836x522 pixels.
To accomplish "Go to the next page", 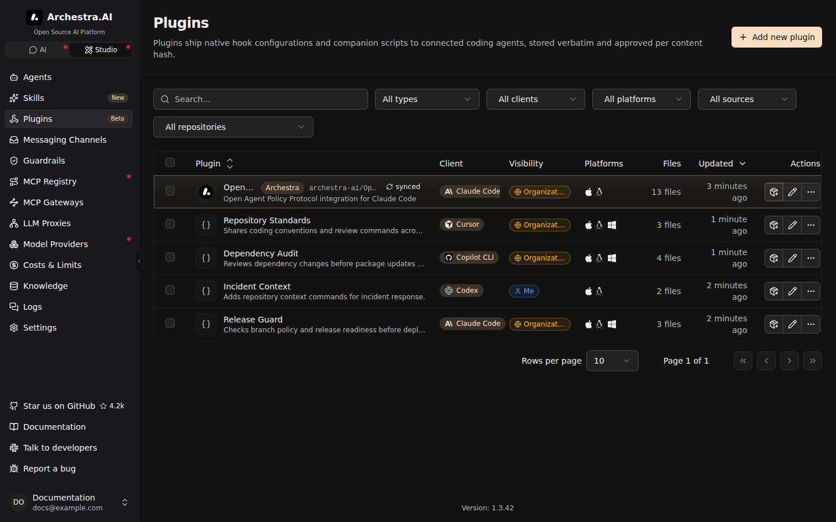I will (790, 361).
